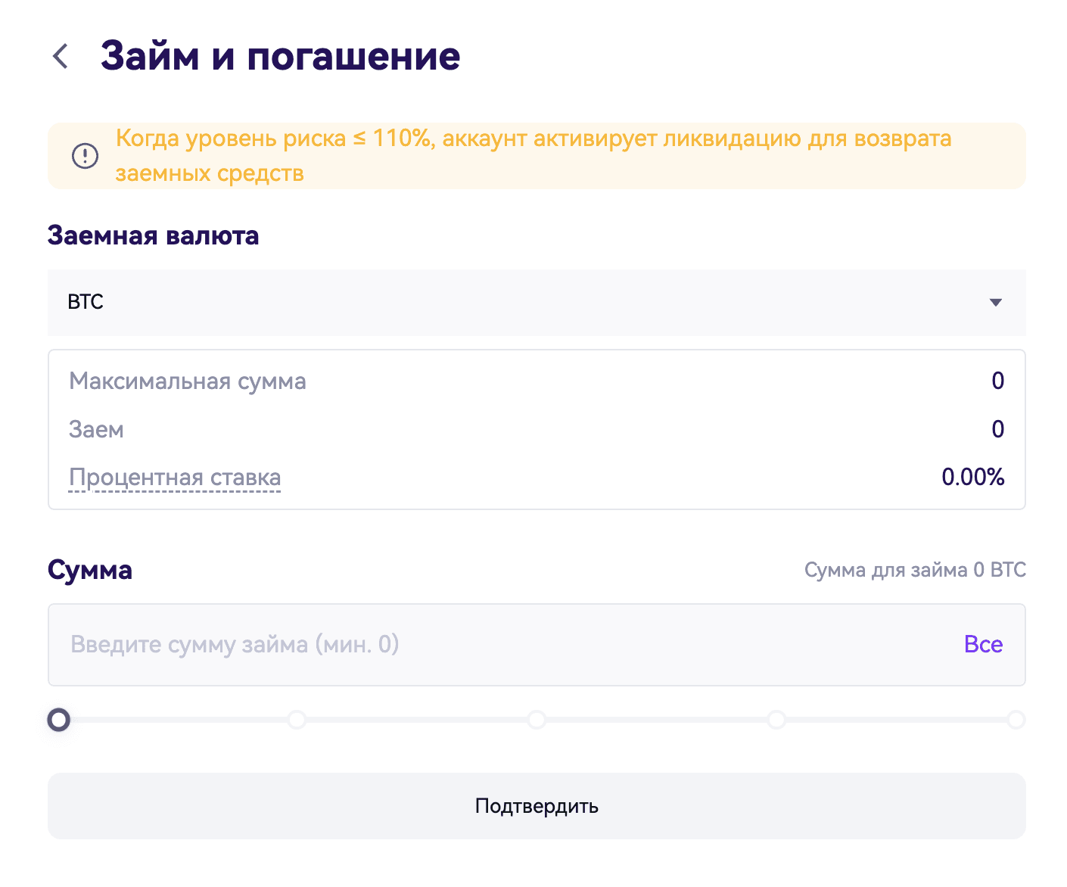Go back using the left arrow
Viewport: 1067px width, 887px height.
tap(61, 56)
